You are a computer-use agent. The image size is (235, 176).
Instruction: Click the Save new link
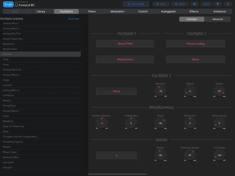73,19
